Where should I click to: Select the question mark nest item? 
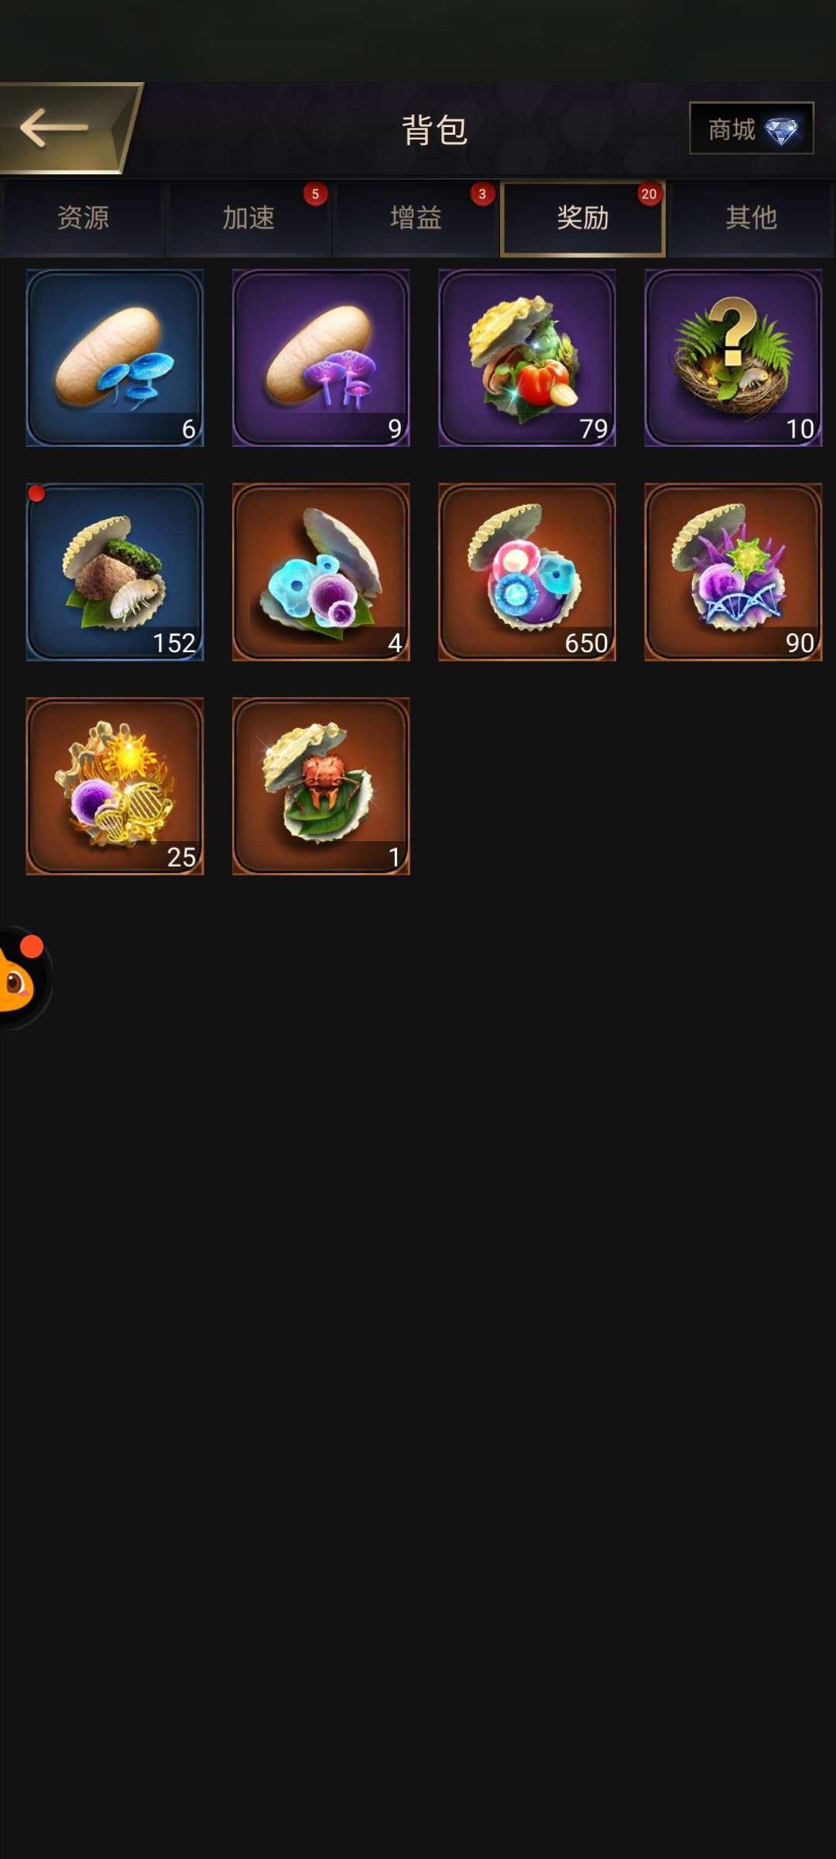click(x=733, y=358)
